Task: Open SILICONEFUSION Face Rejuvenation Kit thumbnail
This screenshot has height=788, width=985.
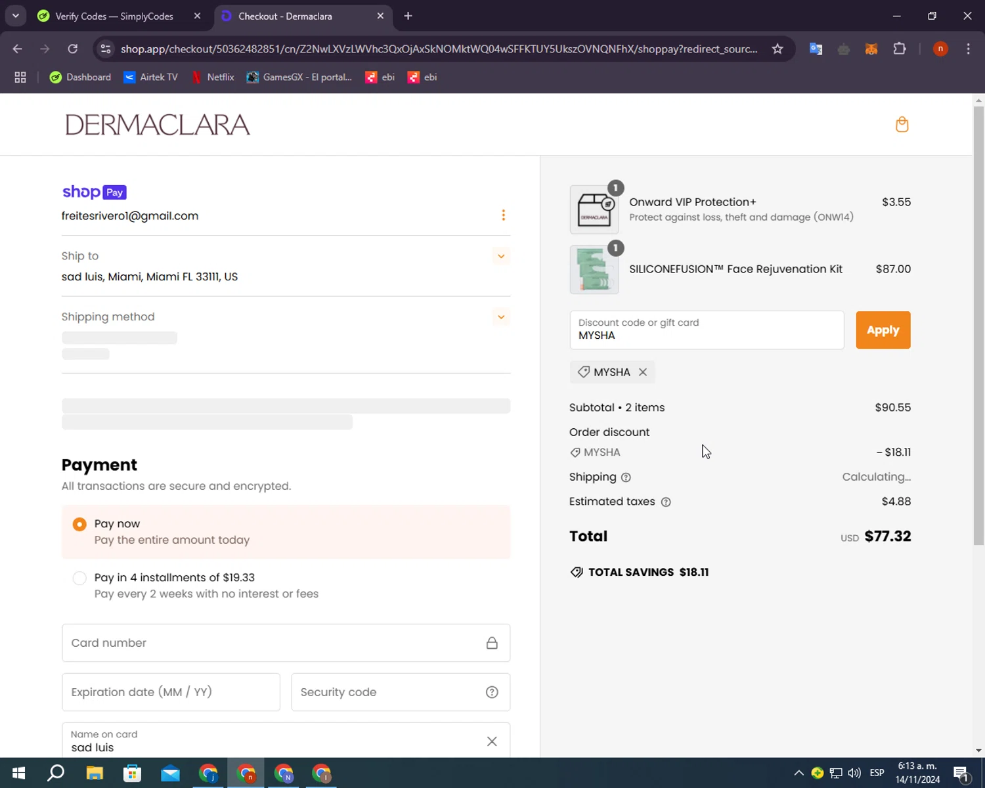Action: click(594, 269)
